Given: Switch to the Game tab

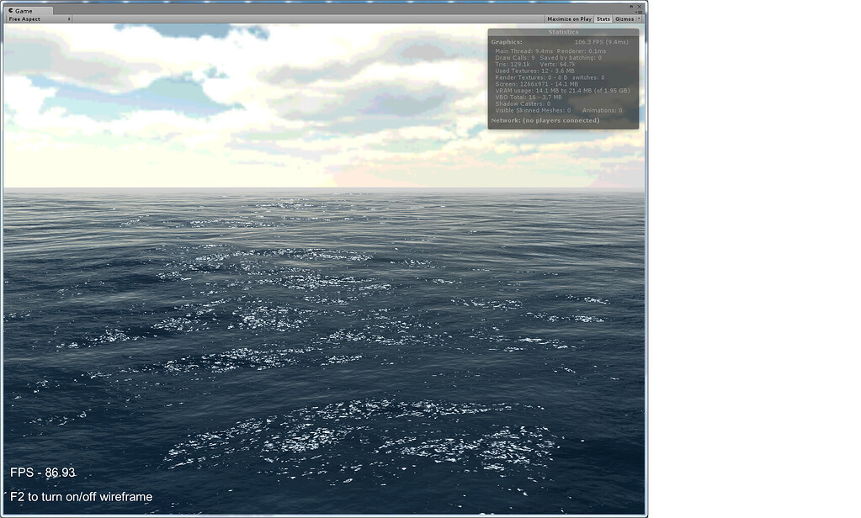Looking at the screenshot, I should coord(28,12).
